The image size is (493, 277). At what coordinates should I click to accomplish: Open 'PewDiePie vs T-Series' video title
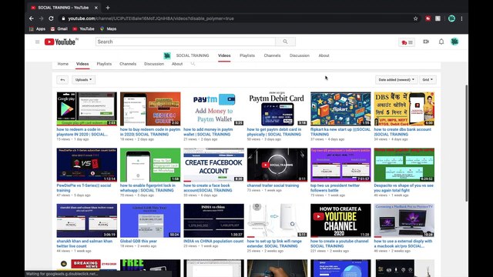click(x=84, y=188)
